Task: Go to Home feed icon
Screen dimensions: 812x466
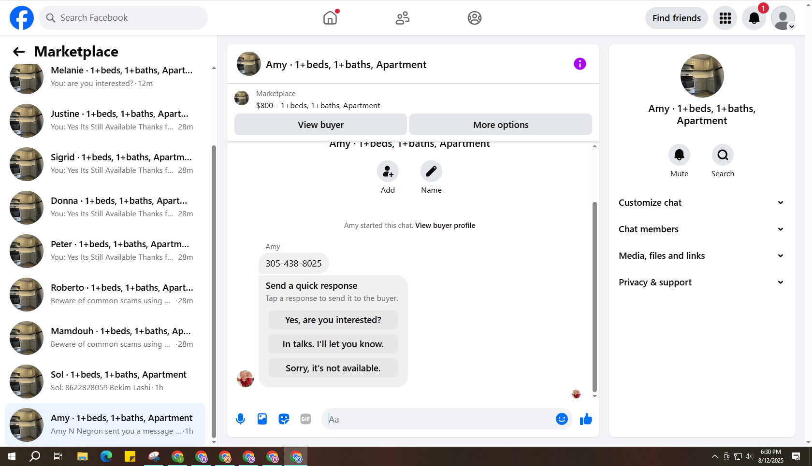Action: (x=330, y=18)
